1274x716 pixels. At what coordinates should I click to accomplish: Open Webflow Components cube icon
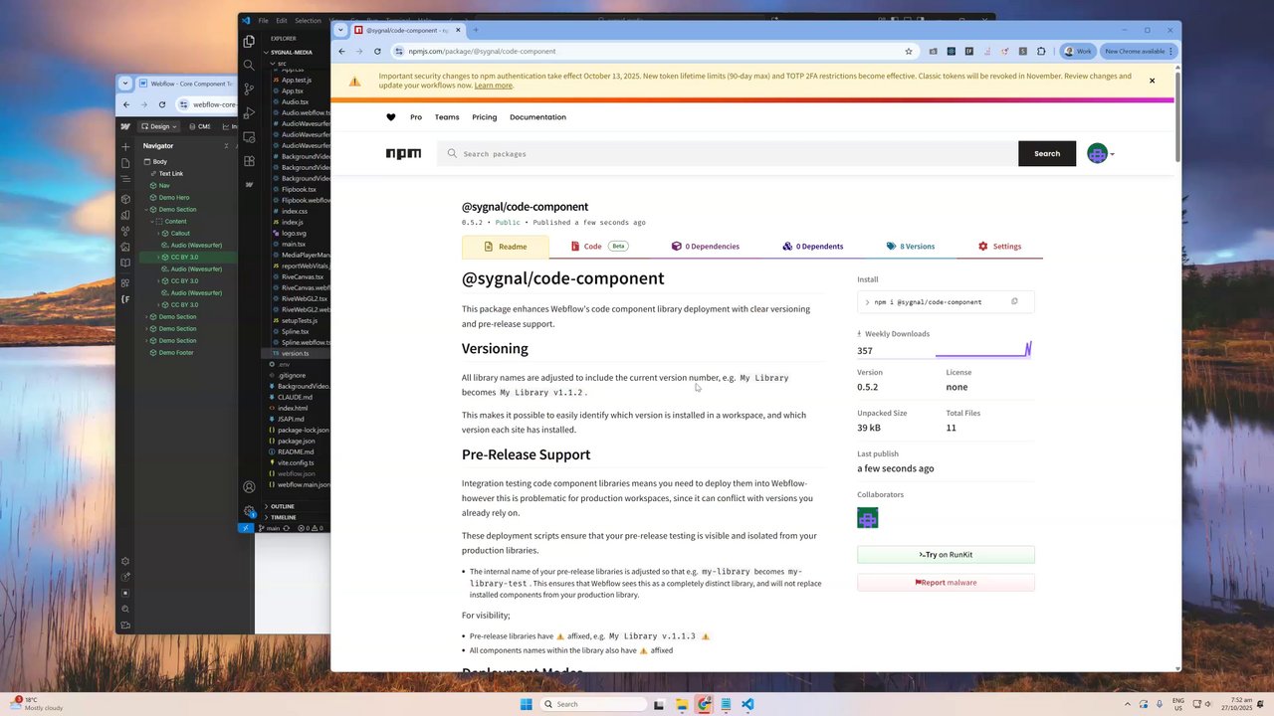tap(125, 197)
